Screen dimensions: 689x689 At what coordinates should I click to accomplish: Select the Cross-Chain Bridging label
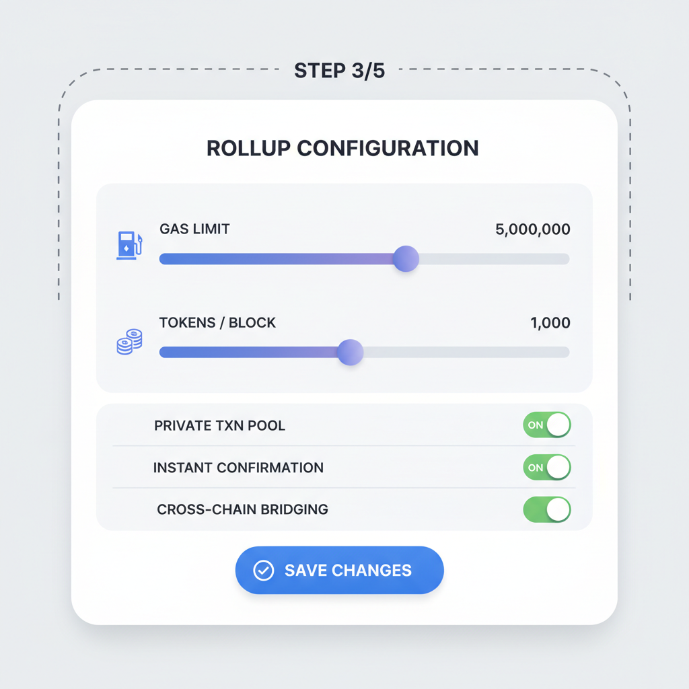243,509
